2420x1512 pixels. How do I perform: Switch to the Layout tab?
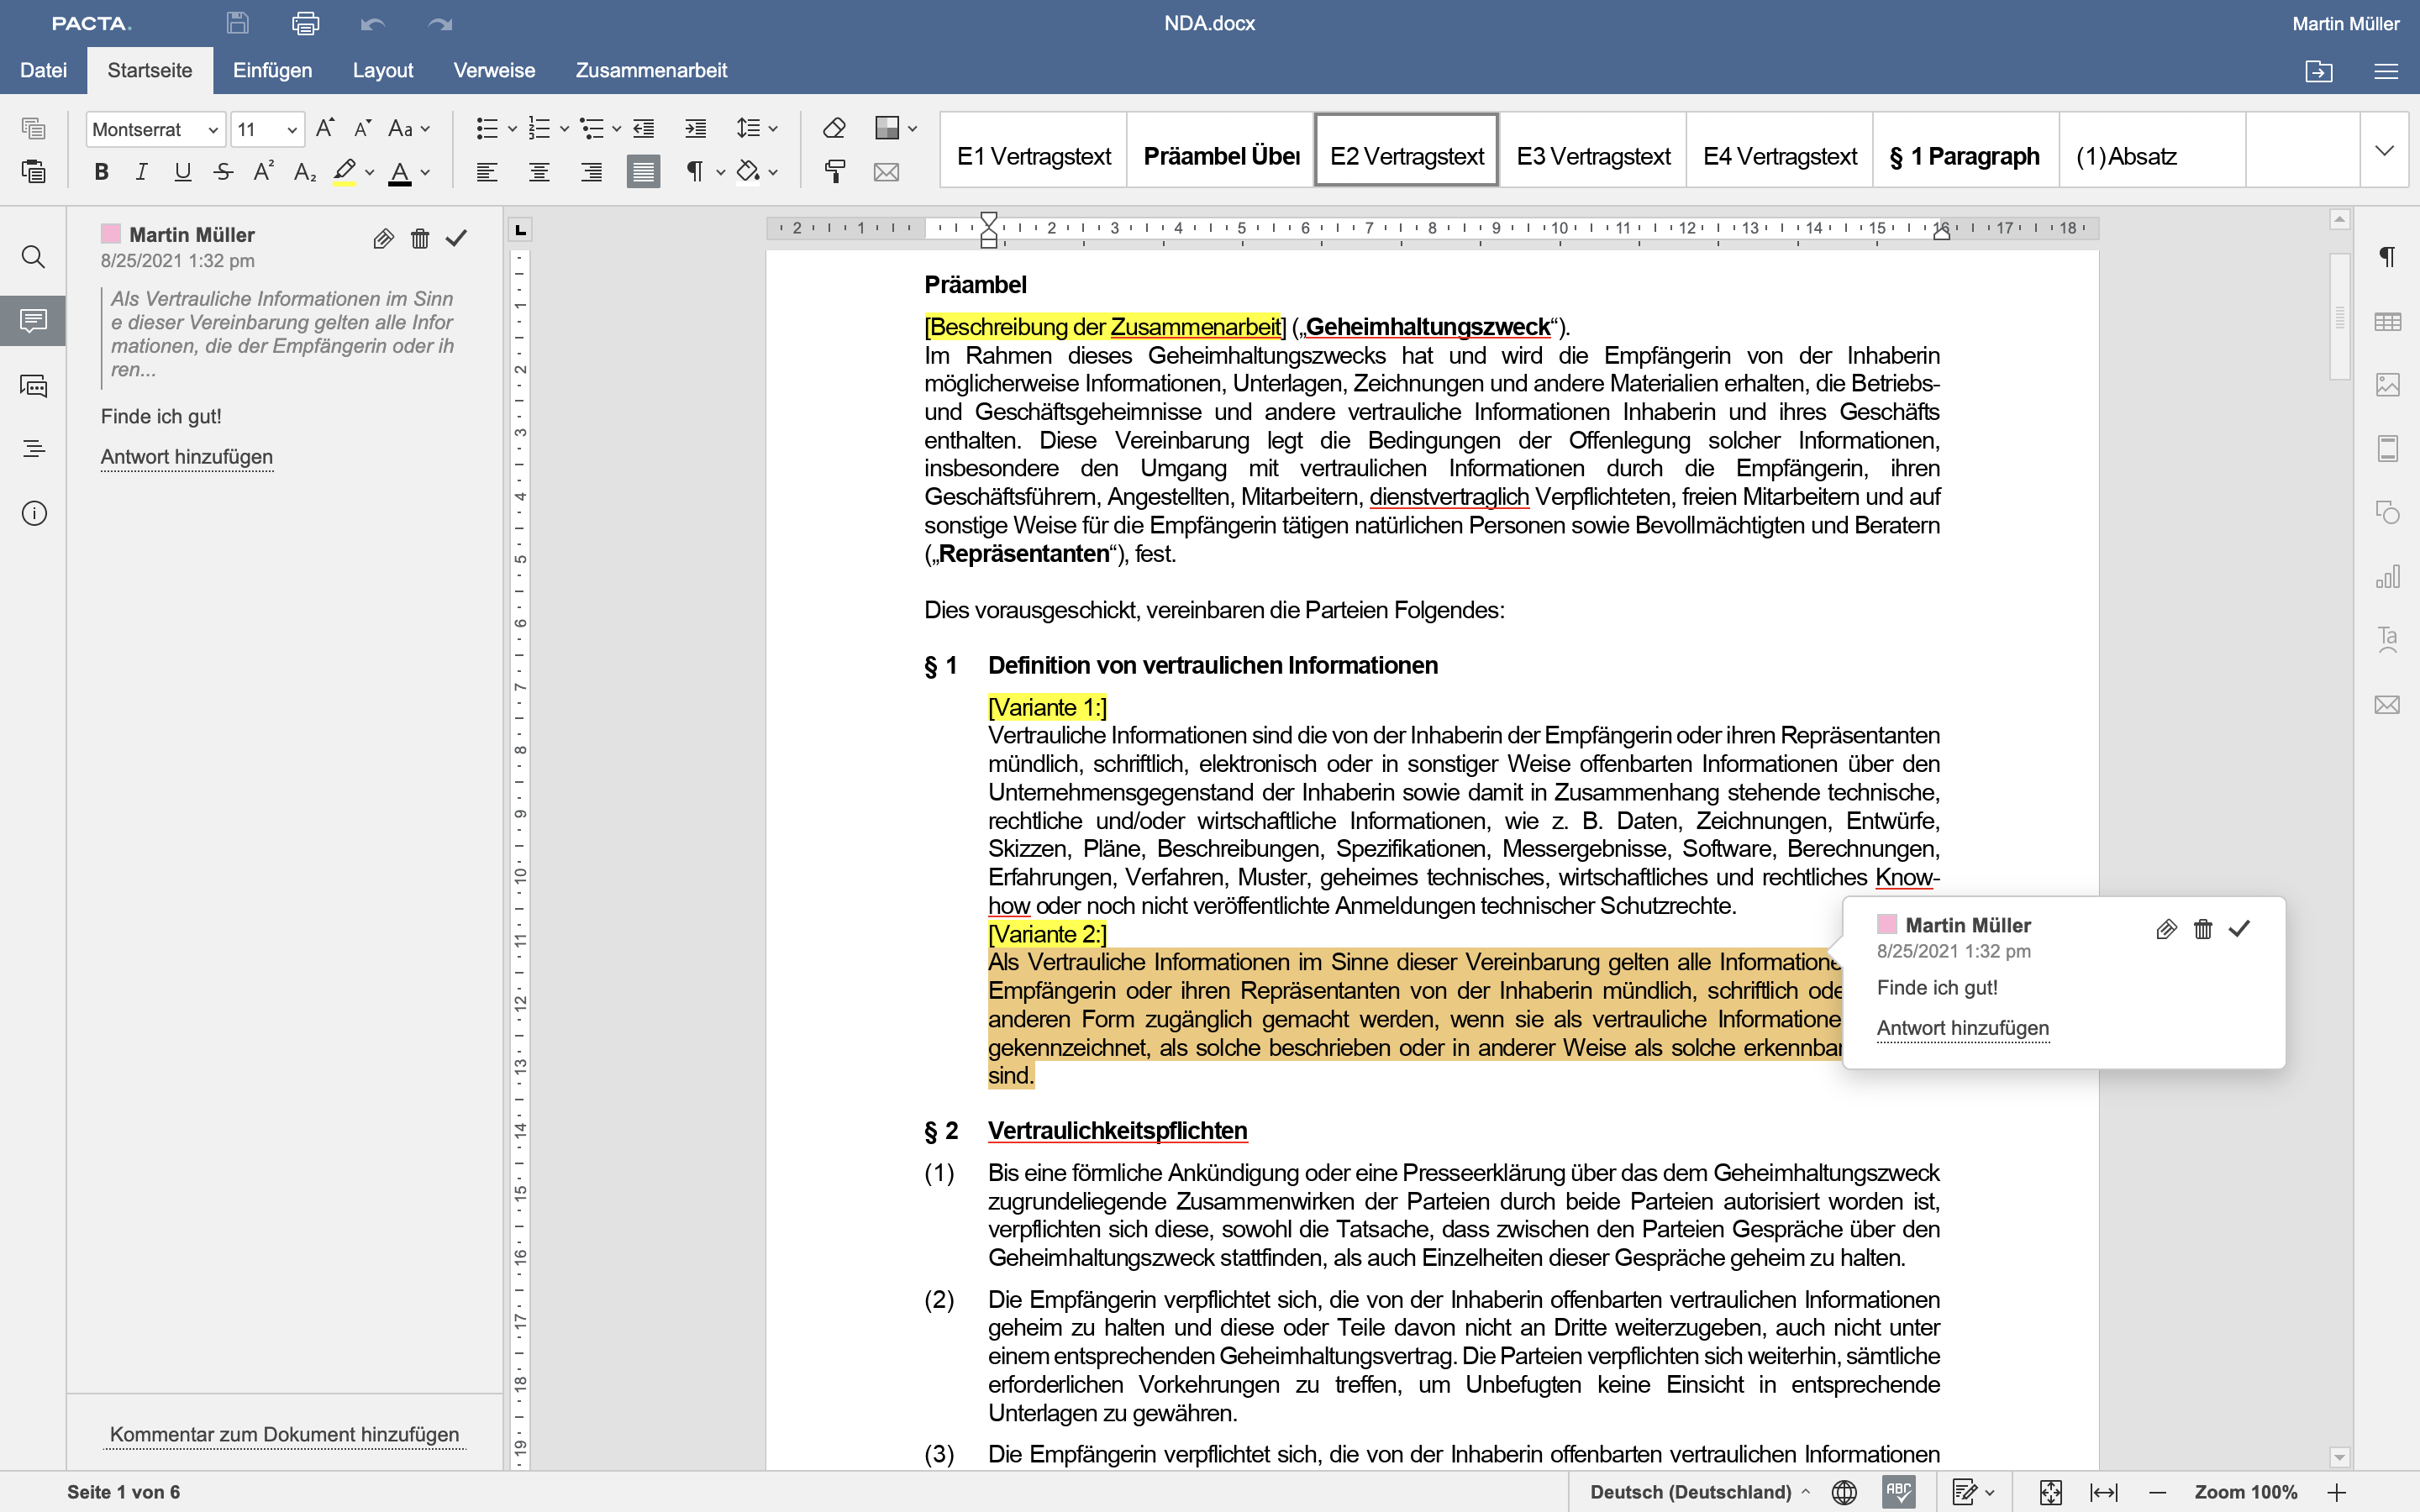382,70
